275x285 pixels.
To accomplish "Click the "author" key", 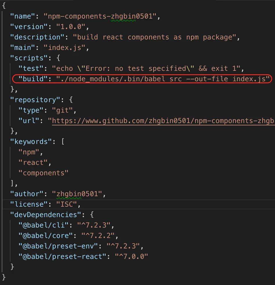I will point(26,194).
